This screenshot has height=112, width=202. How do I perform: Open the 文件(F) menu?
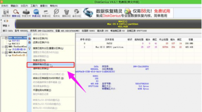click(x=5, y=6)
